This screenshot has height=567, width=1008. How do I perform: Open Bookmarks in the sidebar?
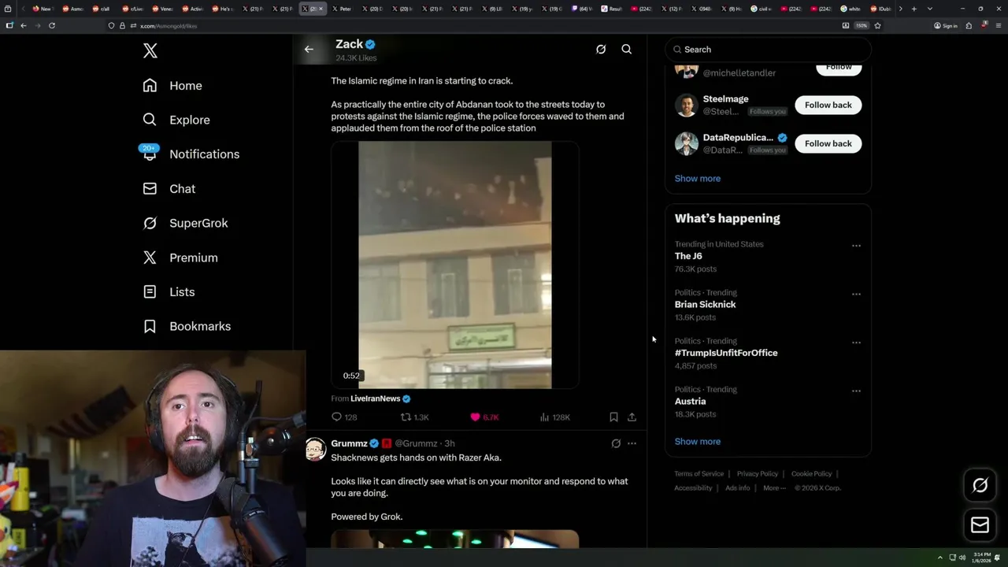187,326
